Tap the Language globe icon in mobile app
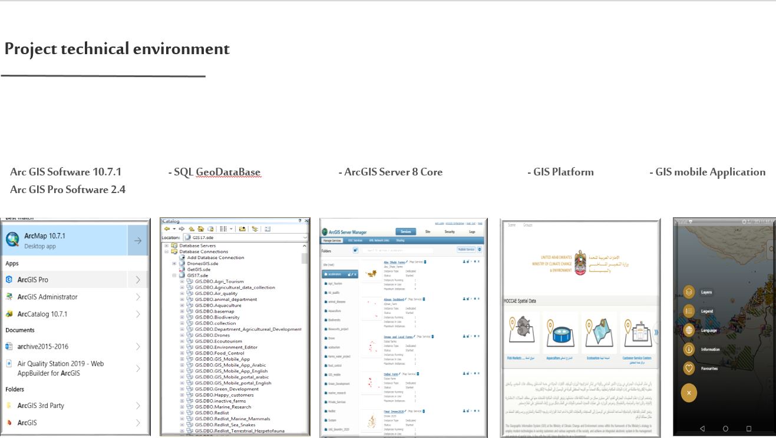 [689, 330]
